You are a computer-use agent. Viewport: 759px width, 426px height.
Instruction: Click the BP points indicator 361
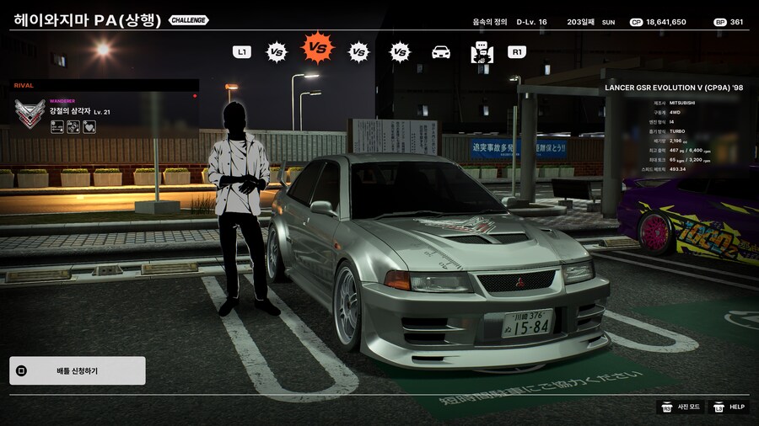point(729,22)
